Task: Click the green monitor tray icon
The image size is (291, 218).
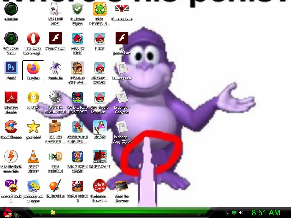Action: pyautogui.click(x=234, y=213)
